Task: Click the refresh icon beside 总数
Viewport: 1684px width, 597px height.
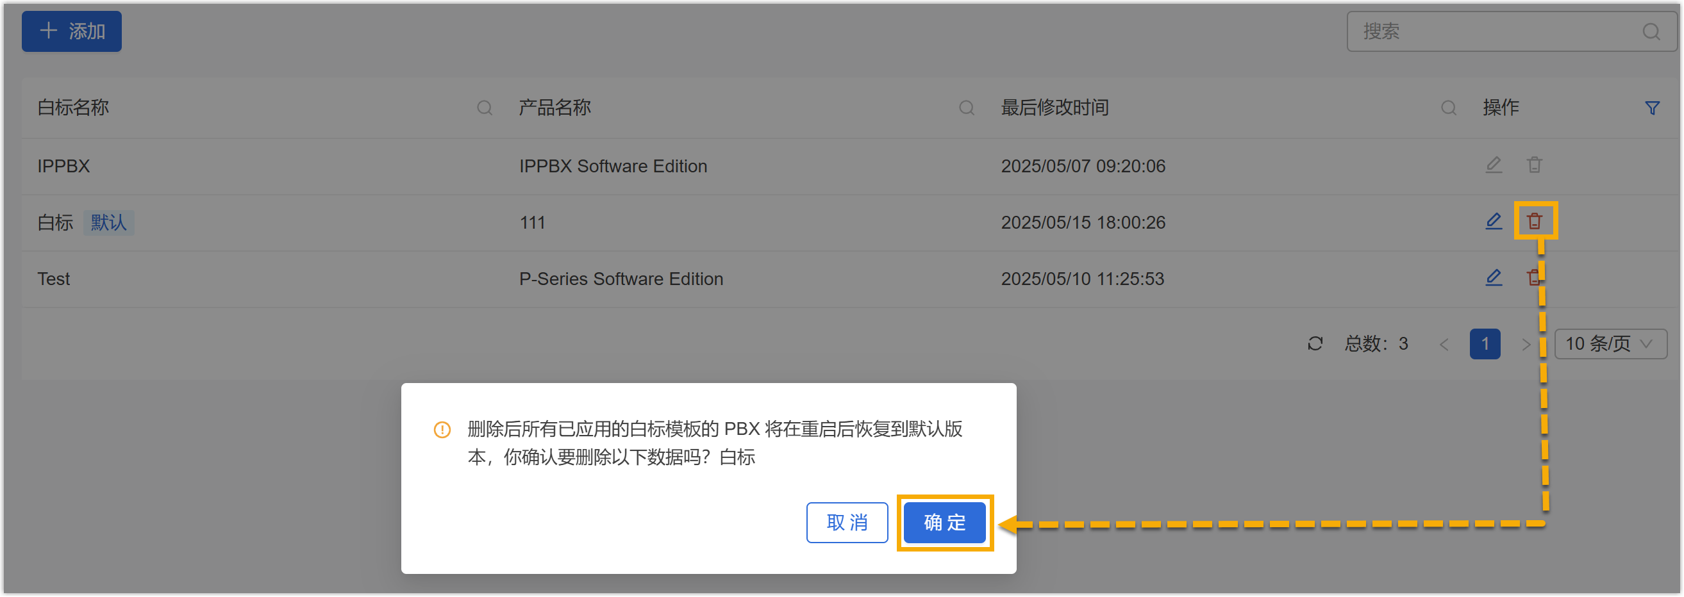Action: coord(1315,343)
